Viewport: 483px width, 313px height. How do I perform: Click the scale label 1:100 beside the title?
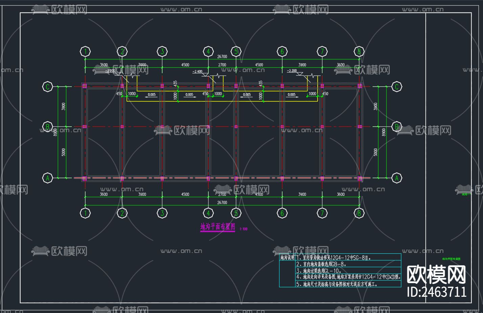[x=244, y=229]
